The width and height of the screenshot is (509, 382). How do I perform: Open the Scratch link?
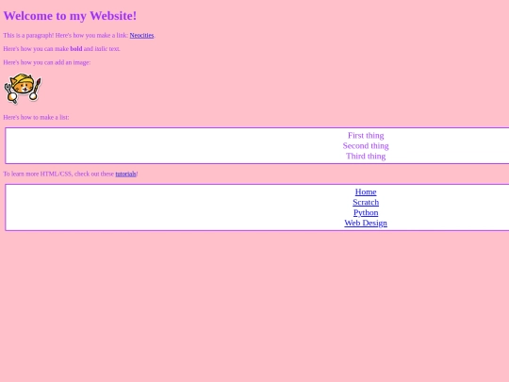[x=366, y=203]
